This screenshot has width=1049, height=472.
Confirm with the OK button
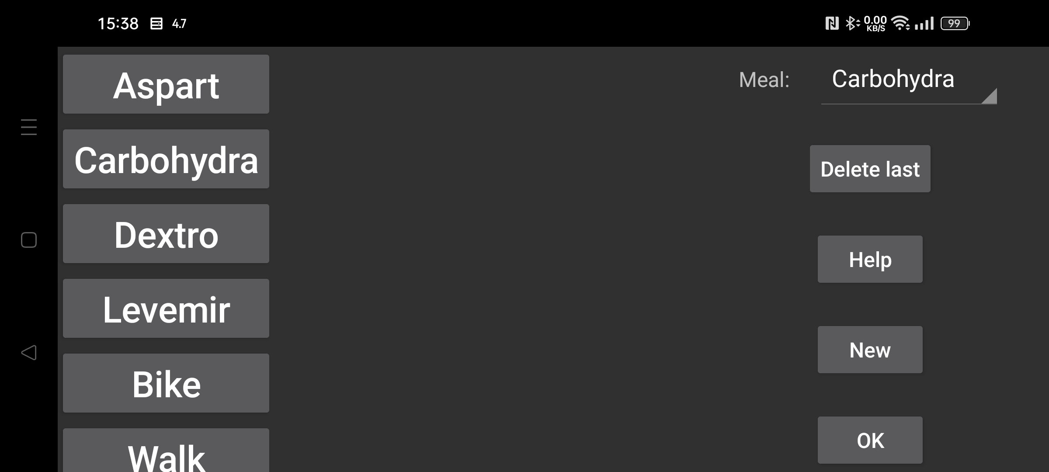click(x=870, y=440)
